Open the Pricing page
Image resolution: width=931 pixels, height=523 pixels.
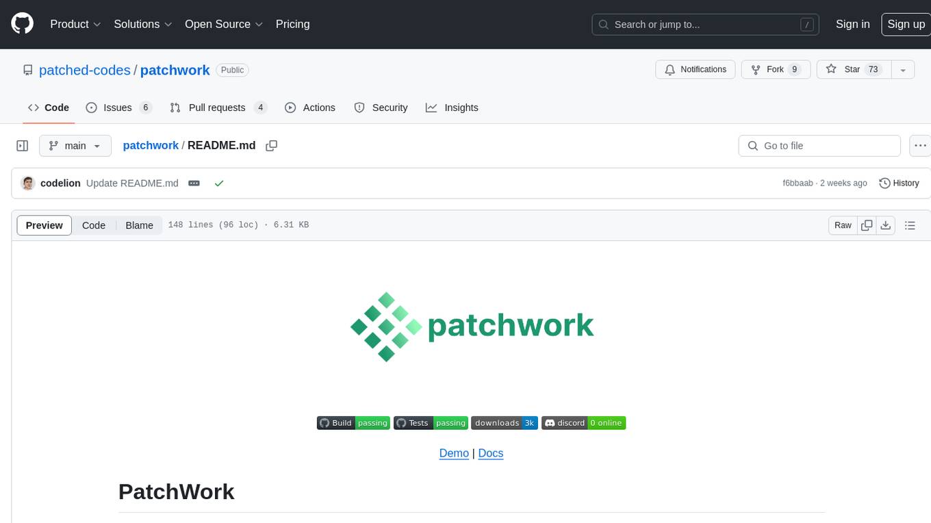point(292,24)
